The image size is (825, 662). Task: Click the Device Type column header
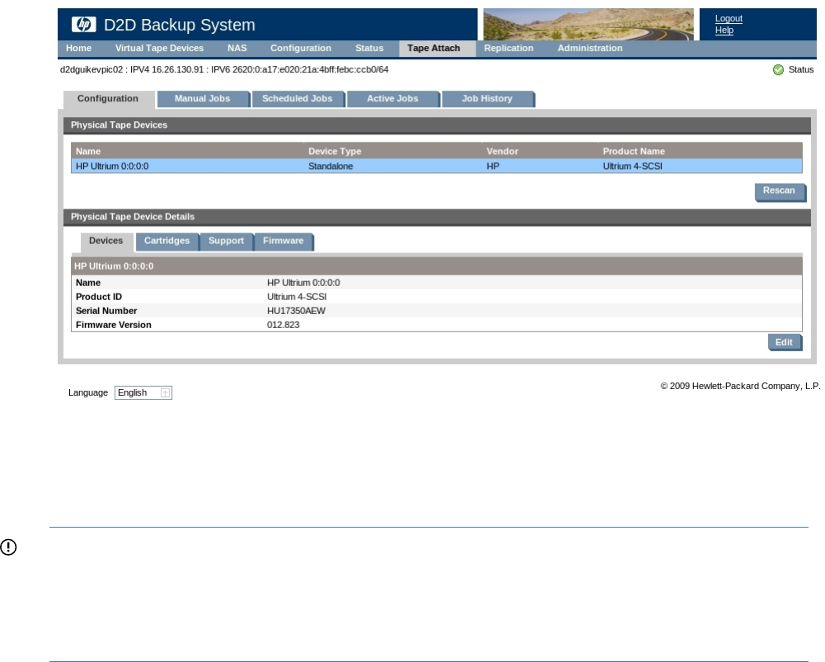(335, 151)
